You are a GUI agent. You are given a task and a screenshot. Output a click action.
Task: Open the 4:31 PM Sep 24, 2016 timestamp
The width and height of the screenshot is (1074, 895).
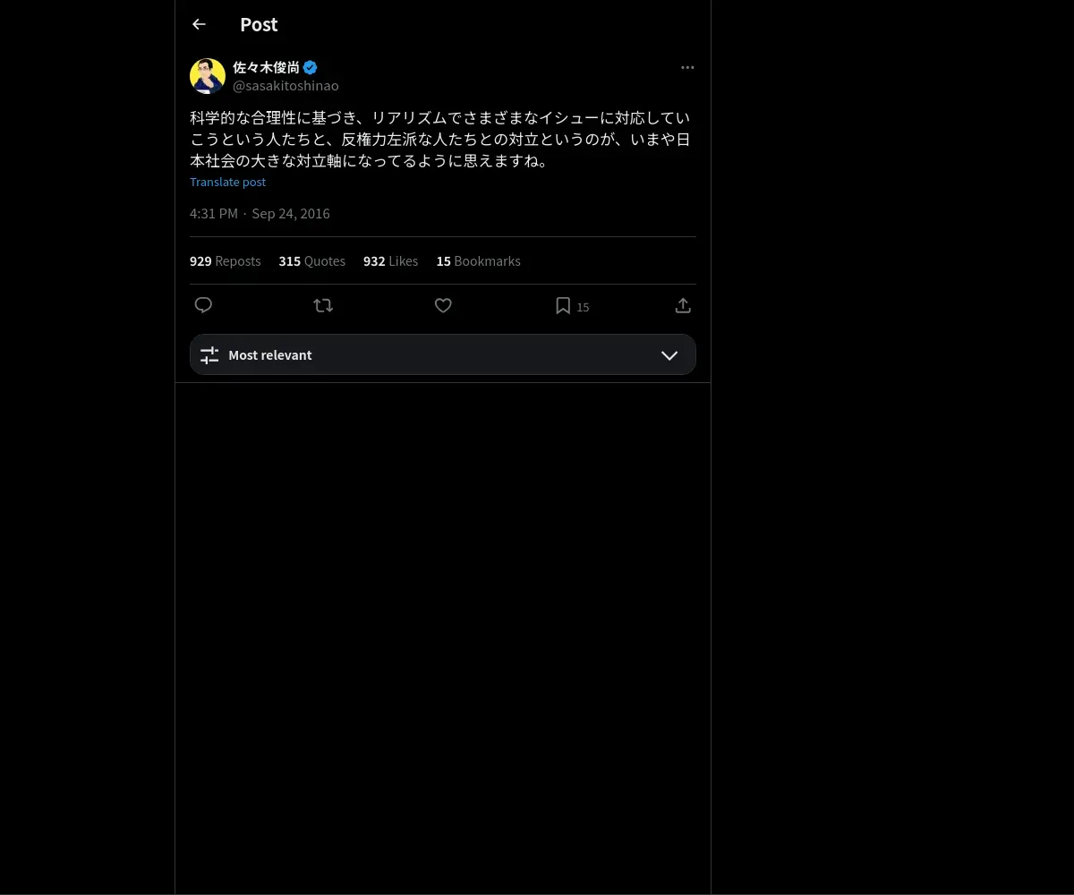point(260,213)
